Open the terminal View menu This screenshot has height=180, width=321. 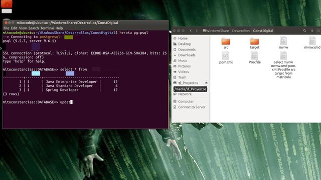click(x=23, y=28)
